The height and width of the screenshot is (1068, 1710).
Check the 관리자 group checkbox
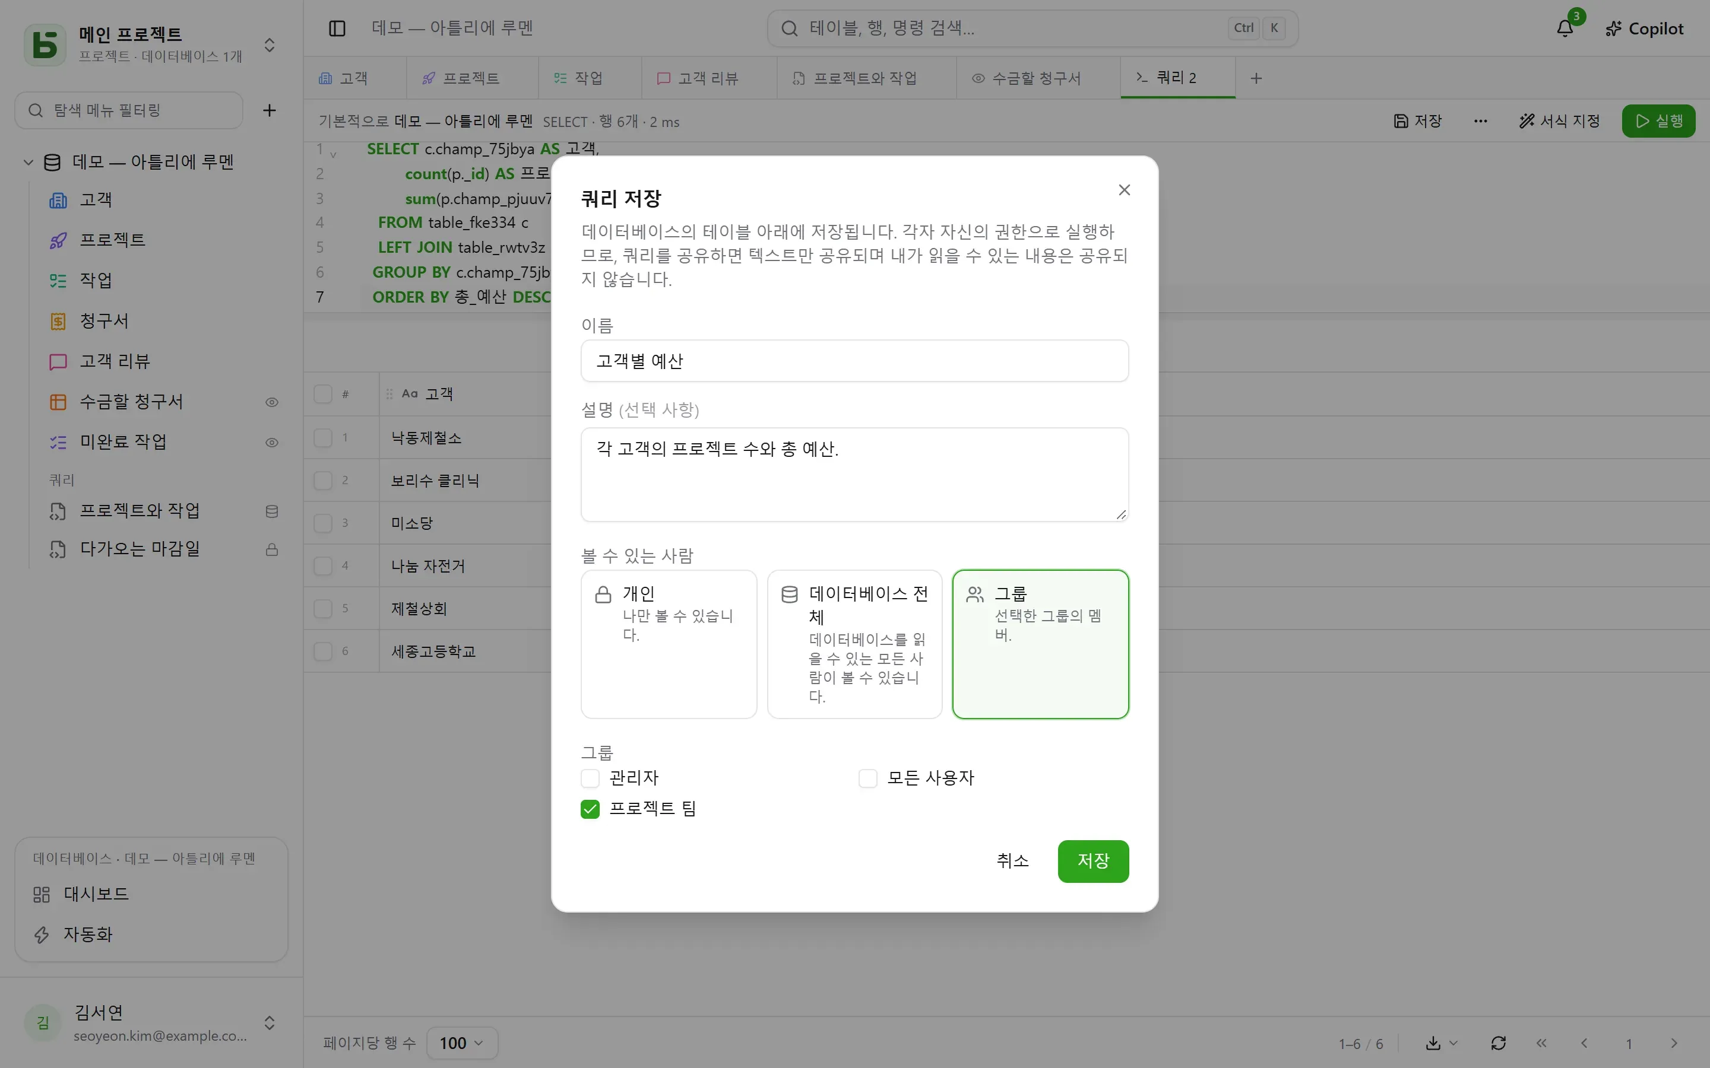coord(590,778)
